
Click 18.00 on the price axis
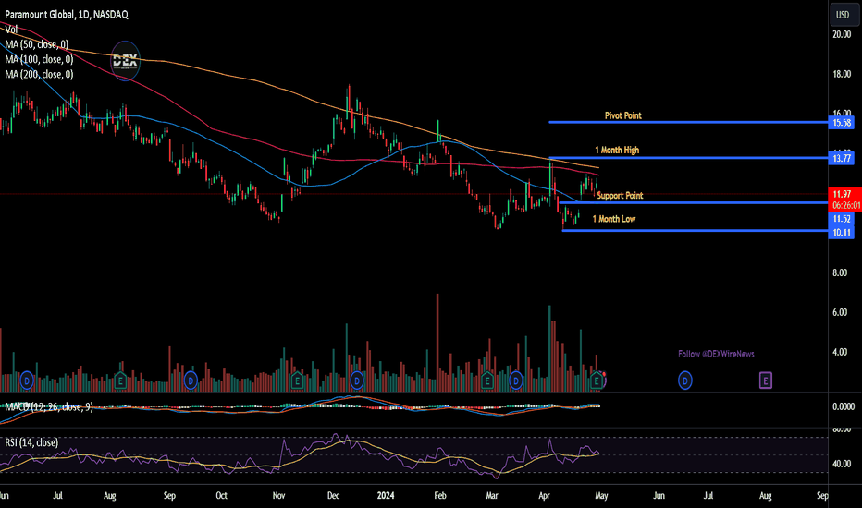(x=842, y=74)
